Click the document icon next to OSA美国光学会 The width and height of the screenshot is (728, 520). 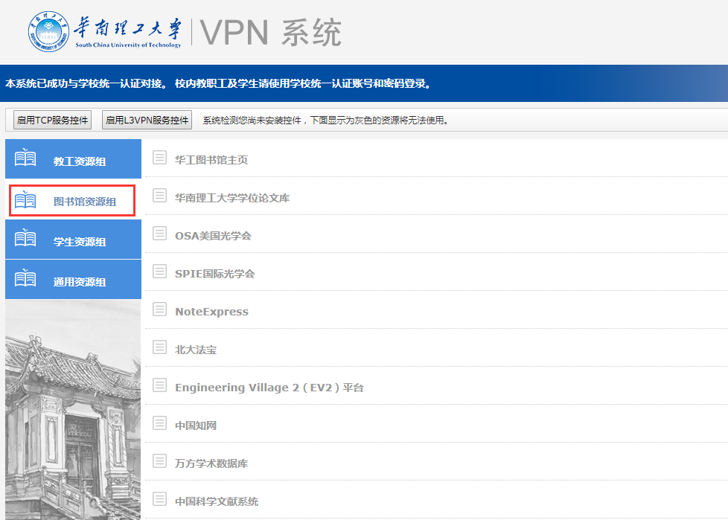click(x=160, y=233)
